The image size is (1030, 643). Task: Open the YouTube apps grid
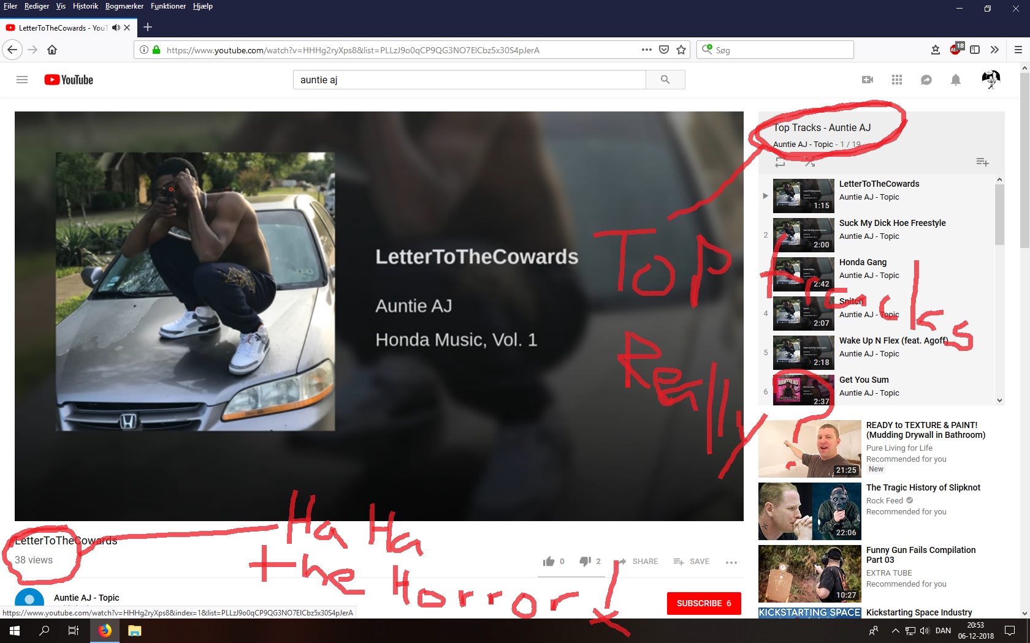coord(896,80)
